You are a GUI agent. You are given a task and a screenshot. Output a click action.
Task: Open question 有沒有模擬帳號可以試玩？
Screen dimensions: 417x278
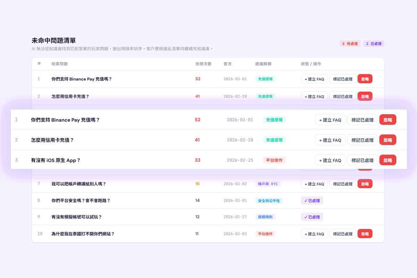[76, 217]
